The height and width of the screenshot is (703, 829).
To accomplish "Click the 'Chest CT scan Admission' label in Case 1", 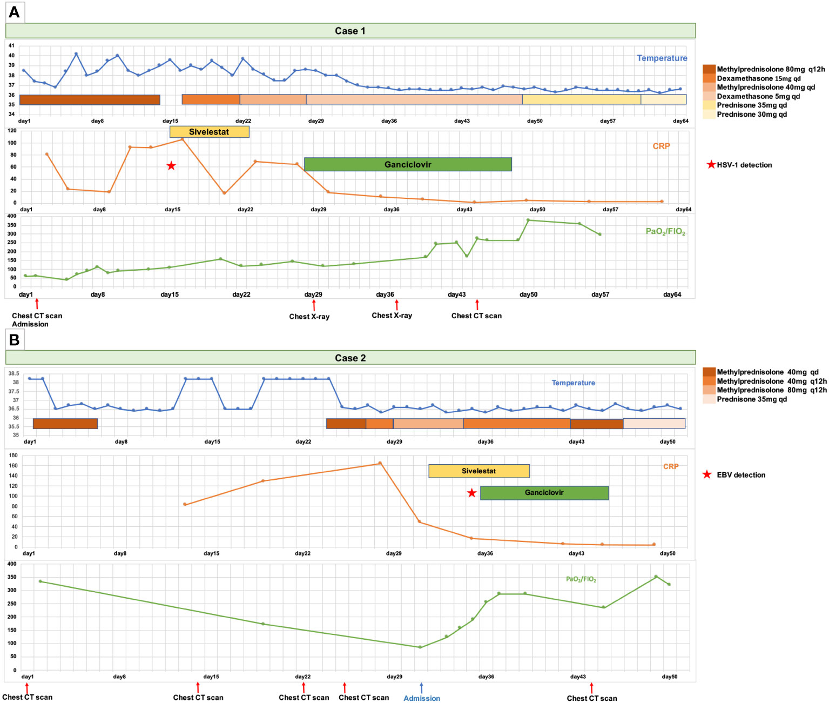I will click(37, 320).
